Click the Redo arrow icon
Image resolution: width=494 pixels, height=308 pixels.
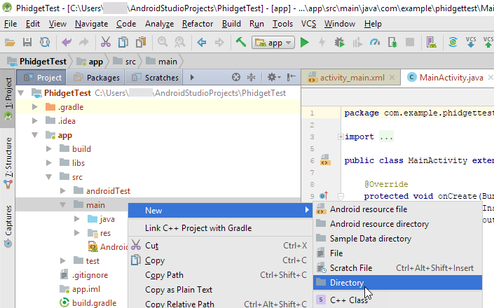point(84,42)
